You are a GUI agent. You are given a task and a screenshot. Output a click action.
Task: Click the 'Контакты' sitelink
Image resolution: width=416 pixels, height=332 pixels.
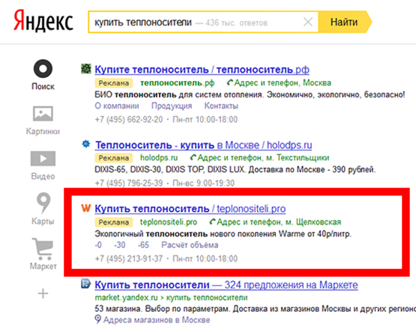pos(221,106)
